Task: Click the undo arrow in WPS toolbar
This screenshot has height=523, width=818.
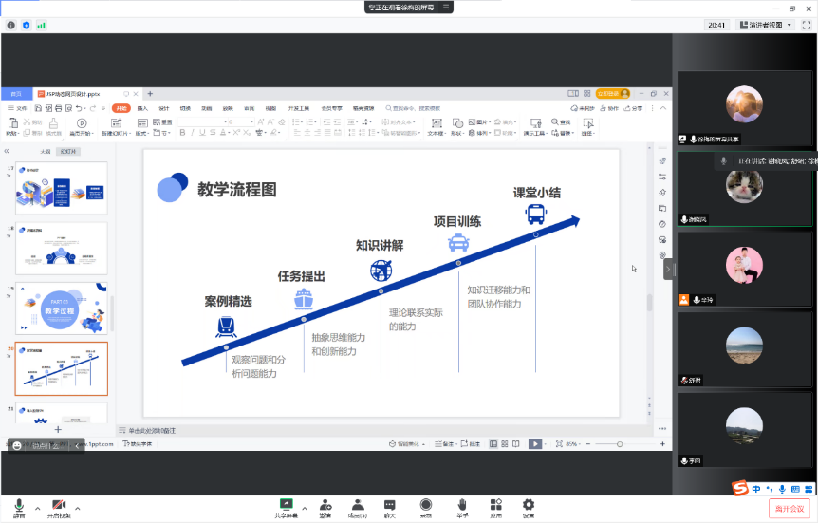Action: pyautogui.click(x=78, y=108)
